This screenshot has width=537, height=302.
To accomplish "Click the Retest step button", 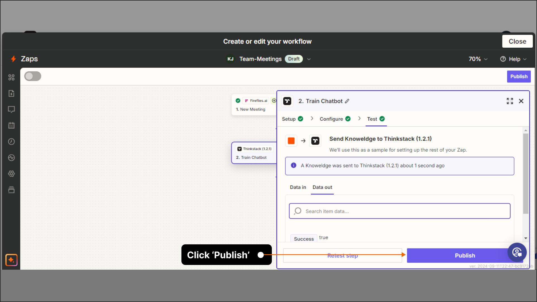I will click(x=342, y=255).
